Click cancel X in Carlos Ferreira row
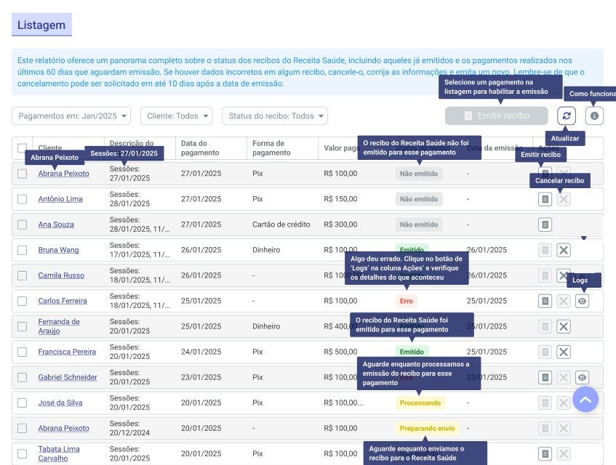616x465 pixels. 564,301
